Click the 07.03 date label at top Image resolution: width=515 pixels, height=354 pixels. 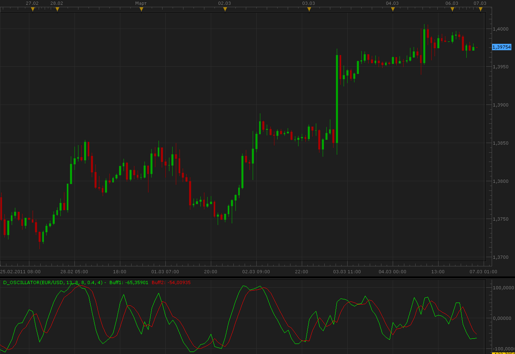pyautogui.click(x=480, y=3)
